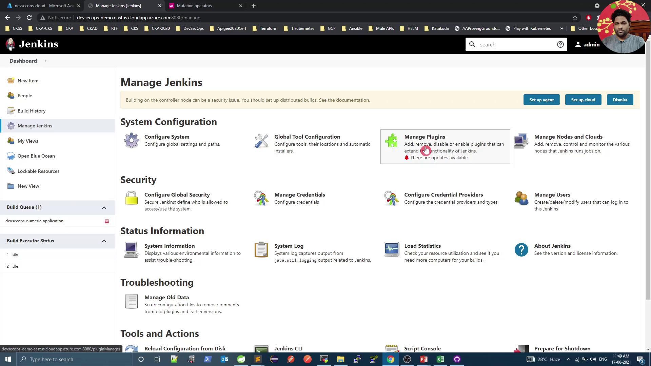
Task: Dismiss the security warning banner
Action: coord(619,100)
